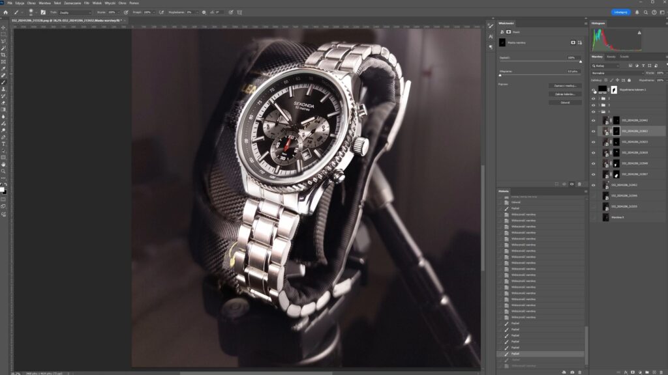668x375 pixels.
Task: Click the Gęstość slider in Properties
Action: [540, 62]
